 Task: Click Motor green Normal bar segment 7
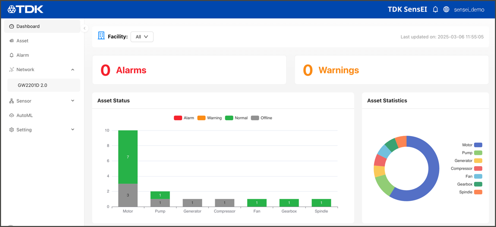click(128, 157)
